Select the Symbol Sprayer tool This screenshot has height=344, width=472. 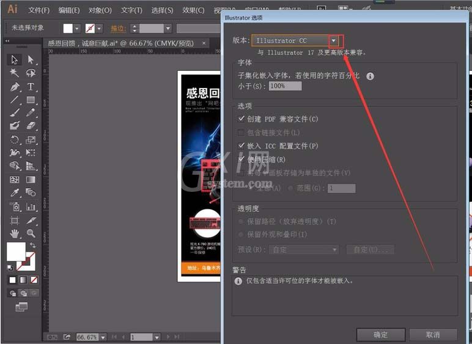point(14,207)
